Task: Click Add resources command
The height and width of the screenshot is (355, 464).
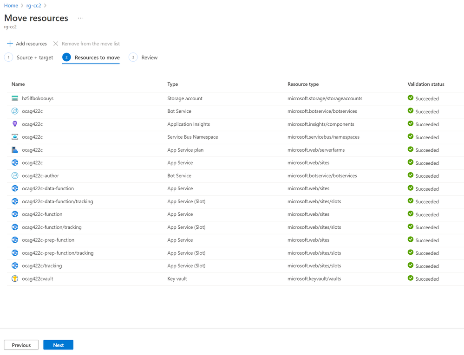Action: coord(27,44)
